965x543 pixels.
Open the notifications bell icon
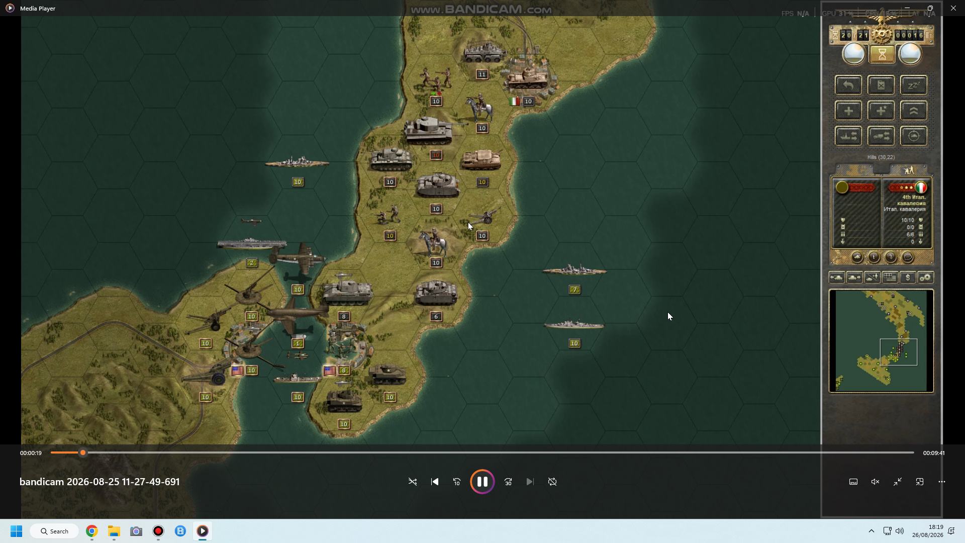tap(951, 531)
